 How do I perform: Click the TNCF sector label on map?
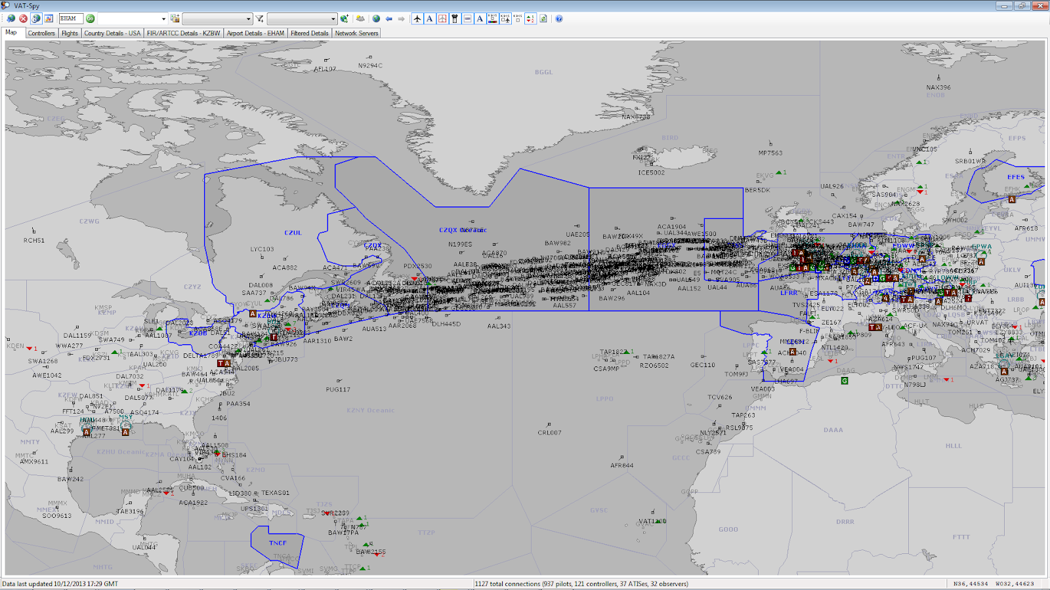tap(278, 543)
